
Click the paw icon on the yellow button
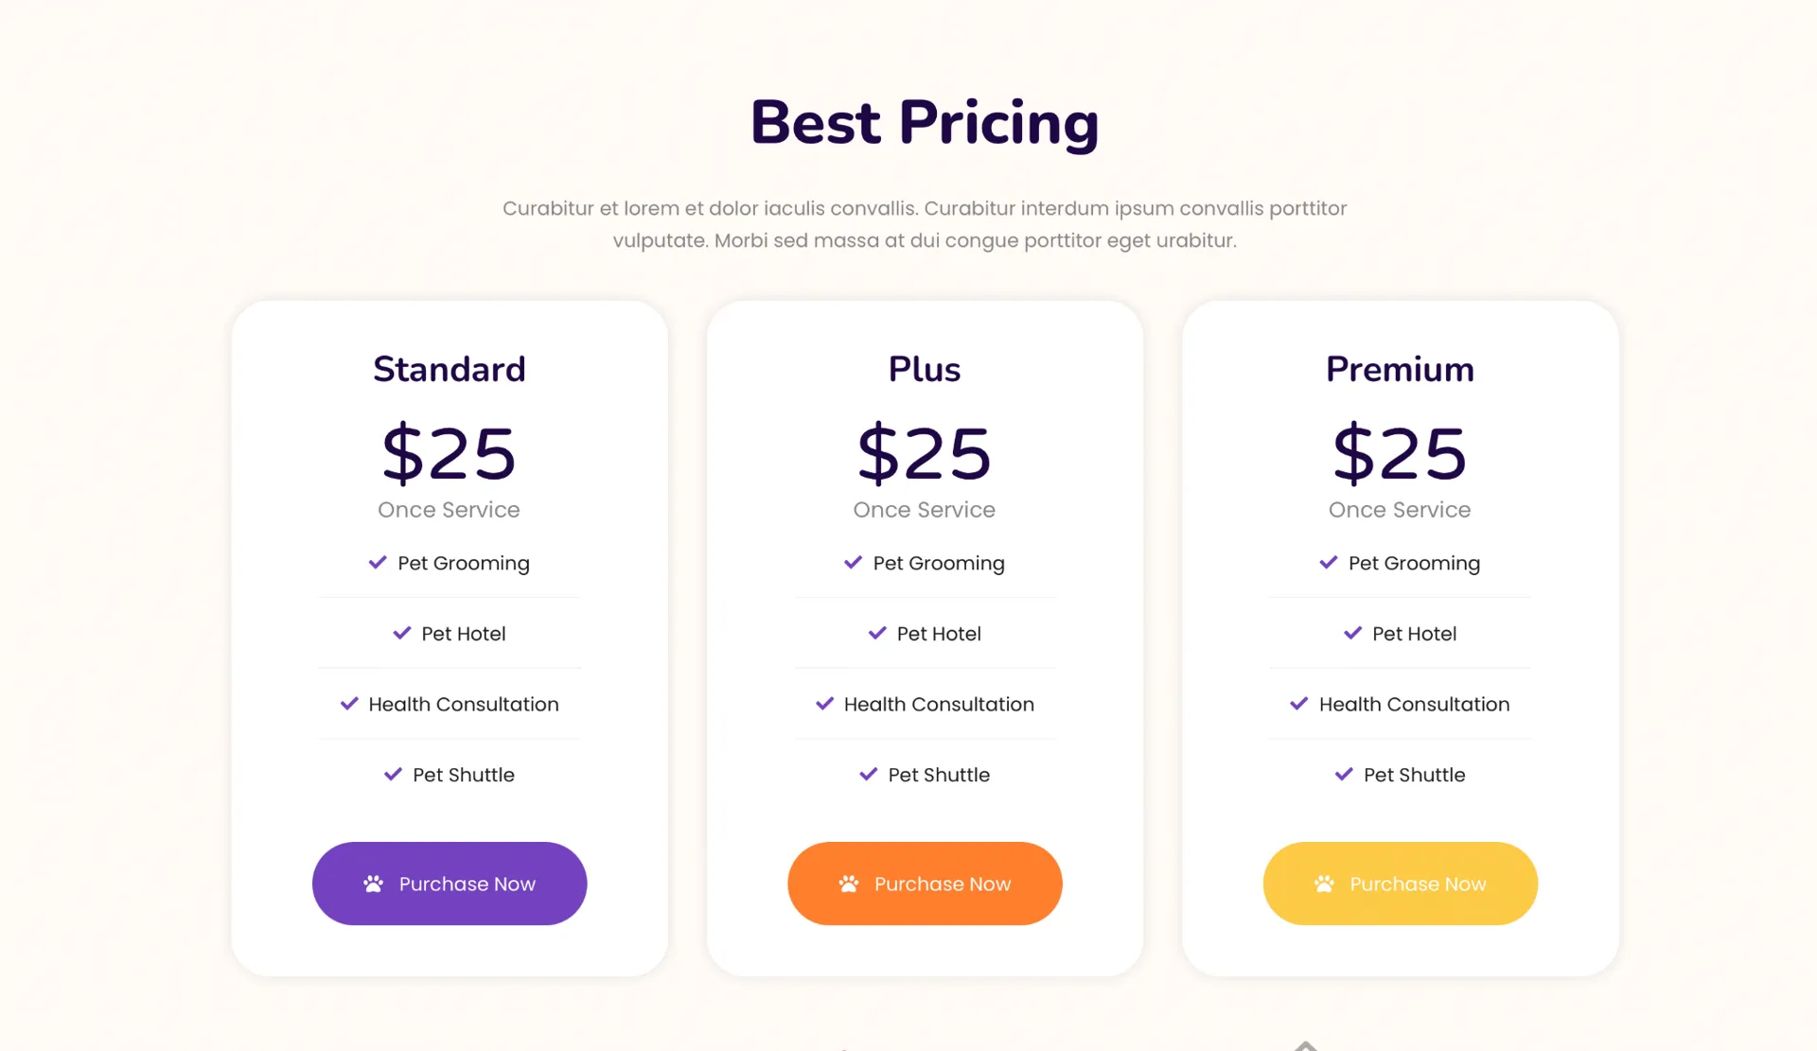(1324, 884)
